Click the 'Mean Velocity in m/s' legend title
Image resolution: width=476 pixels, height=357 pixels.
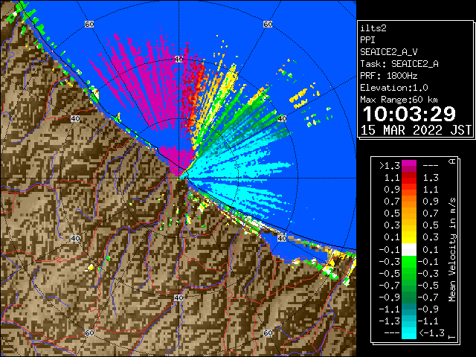452,250
